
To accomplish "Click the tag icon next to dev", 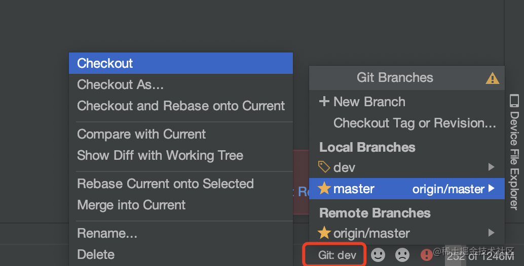I will coord(324,167).
